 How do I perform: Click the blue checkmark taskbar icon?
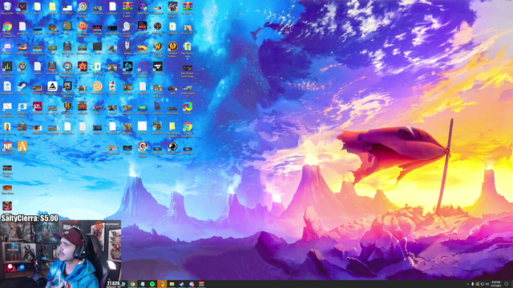tap(182, 284)
